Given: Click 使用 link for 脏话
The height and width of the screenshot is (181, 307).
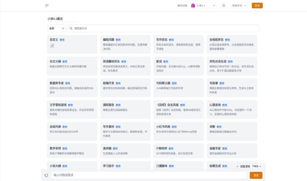Looking at the screenshot, I should click(x=166, y=61).
